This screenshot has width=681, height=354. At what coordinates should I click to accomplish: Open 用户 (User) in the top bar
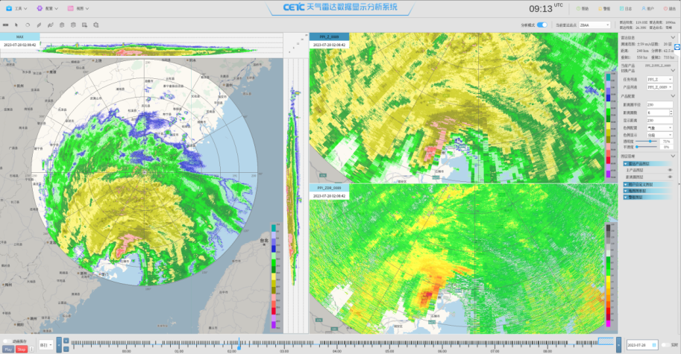point(647,9)
